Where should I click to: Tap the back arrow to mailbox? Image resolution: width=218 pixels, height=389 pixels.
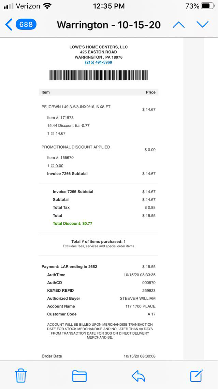click(x=9, y=25)
